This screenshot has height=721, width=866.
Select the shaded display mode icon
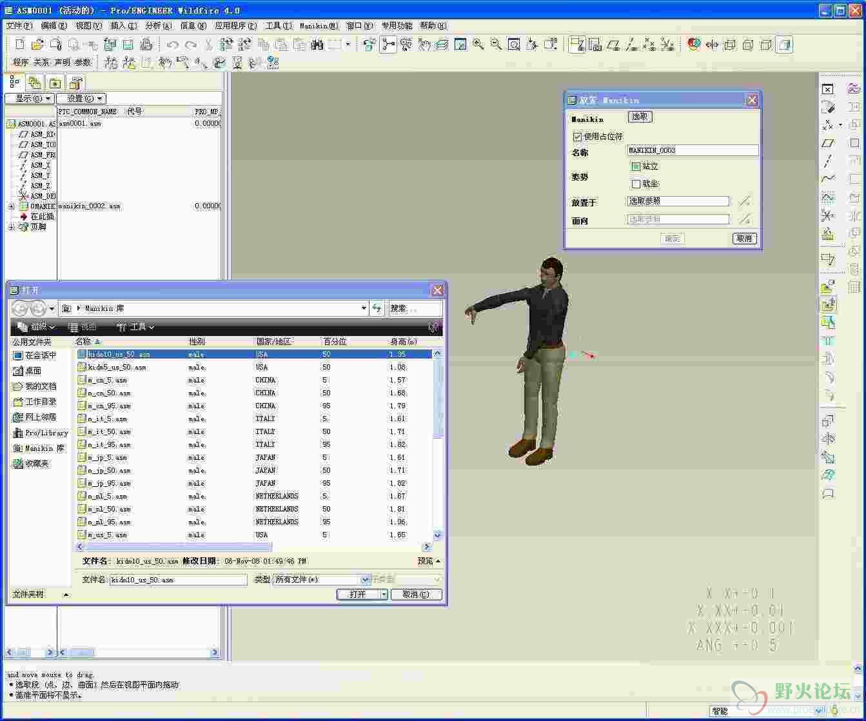tap(784, 44)
